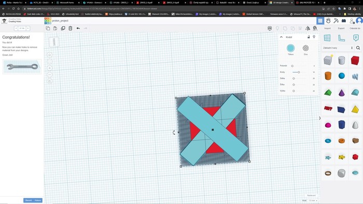
Task: Click the Delete trash can icon
Action: tap(71, 28)
